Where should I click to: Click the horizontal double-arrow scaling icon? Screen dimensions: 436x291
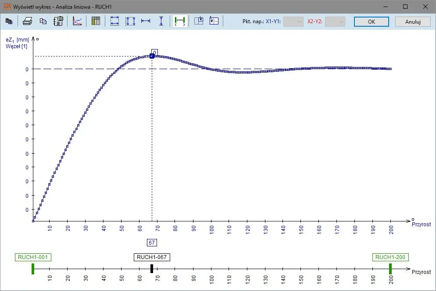(146, 21)
